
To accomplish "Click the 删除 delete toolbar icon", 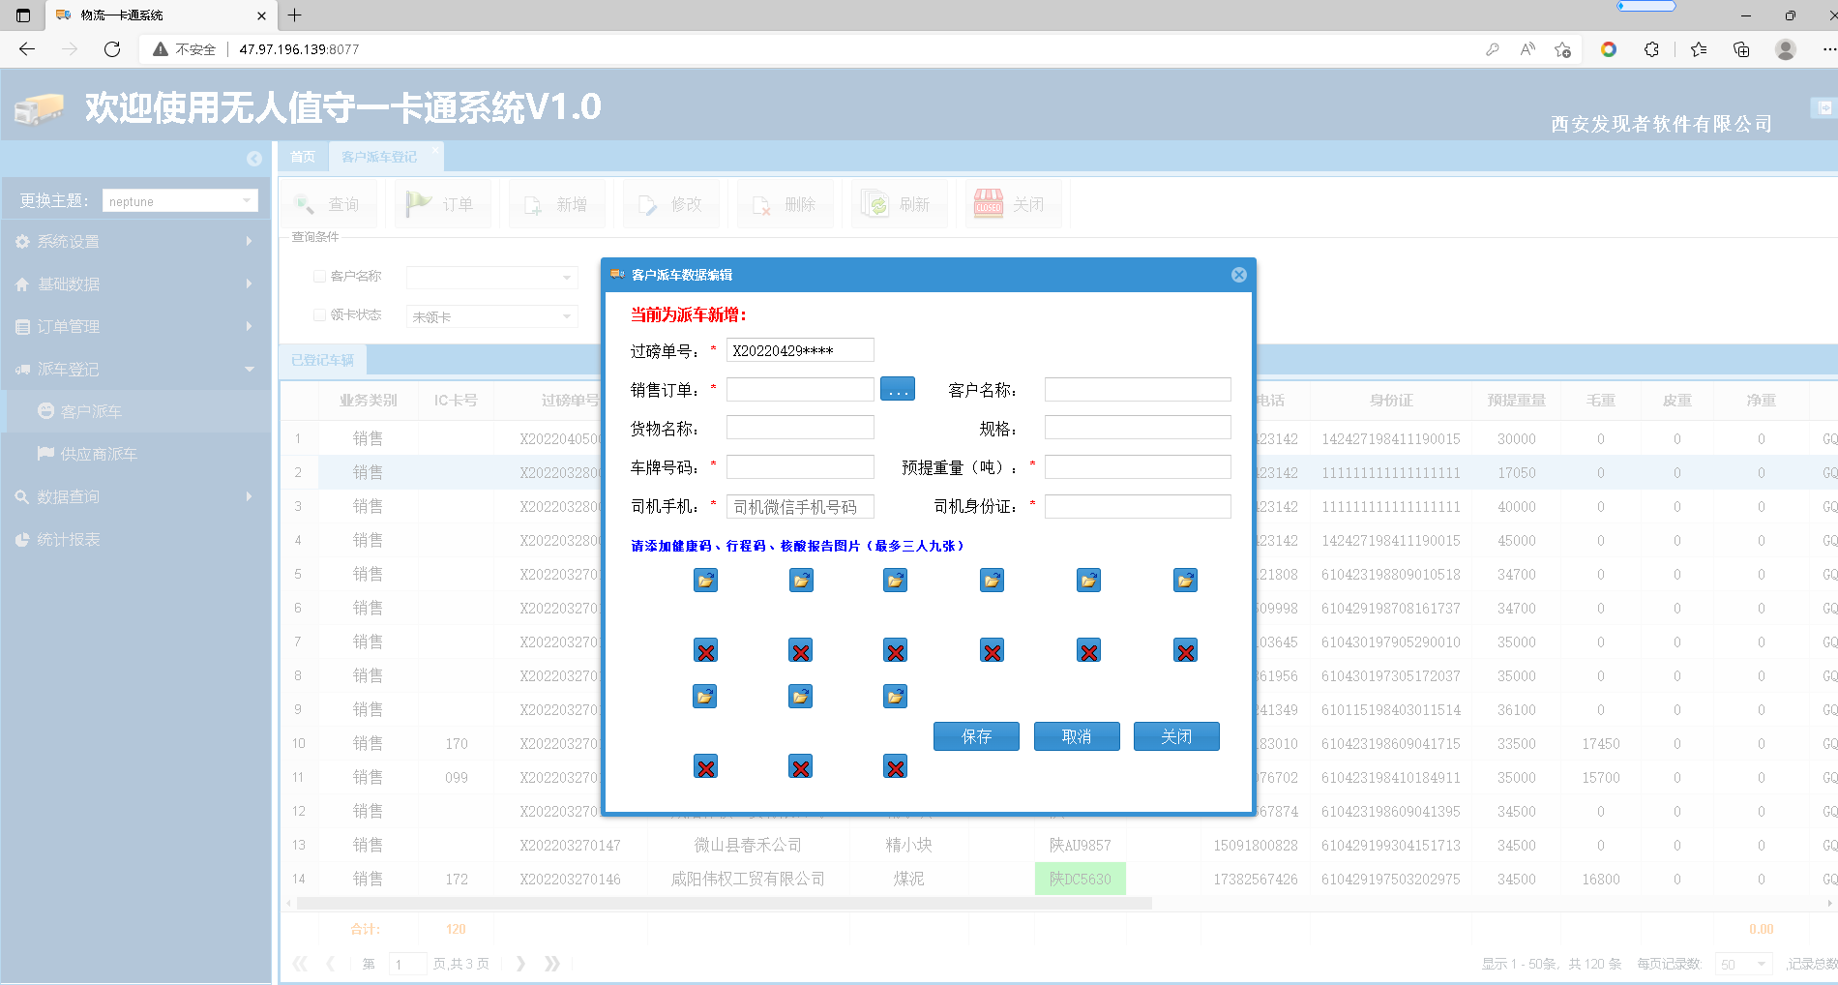I will [x=761, y=204].
